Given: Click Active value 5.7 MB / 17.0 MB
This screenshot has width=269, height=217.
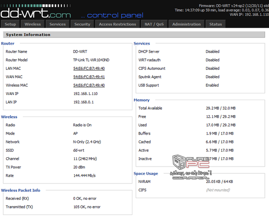Looking at the screenshot, I should coord(220,150).
